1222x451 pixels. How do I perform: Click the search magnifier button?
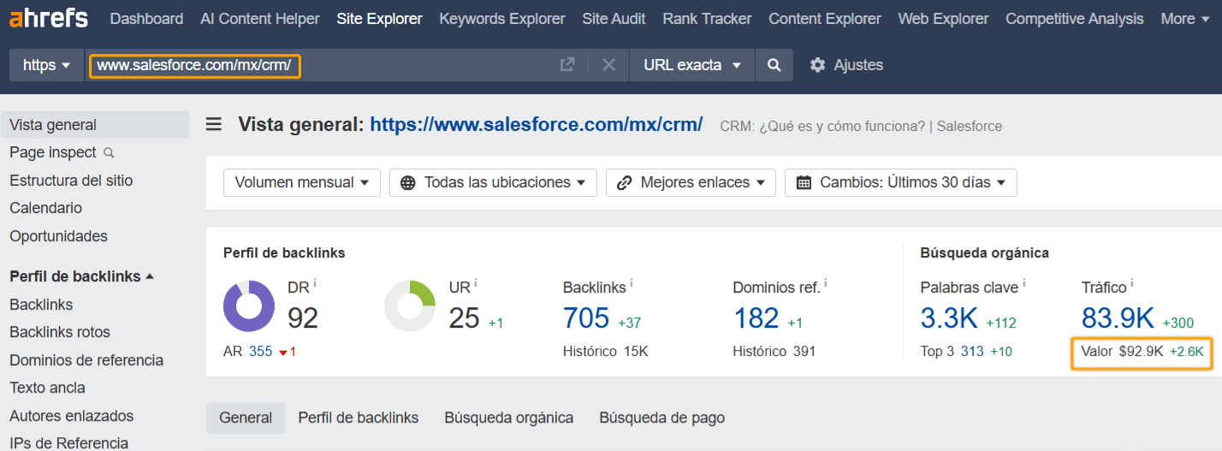[x=774, y=65]
